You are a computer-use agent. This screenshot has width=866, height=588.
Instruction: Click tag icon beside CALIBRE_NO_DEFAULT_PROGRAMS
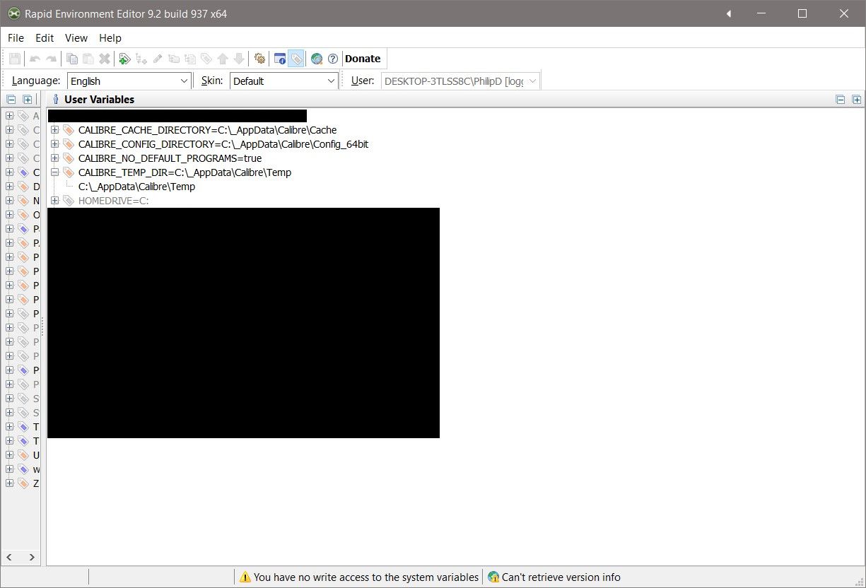(69, 158)
